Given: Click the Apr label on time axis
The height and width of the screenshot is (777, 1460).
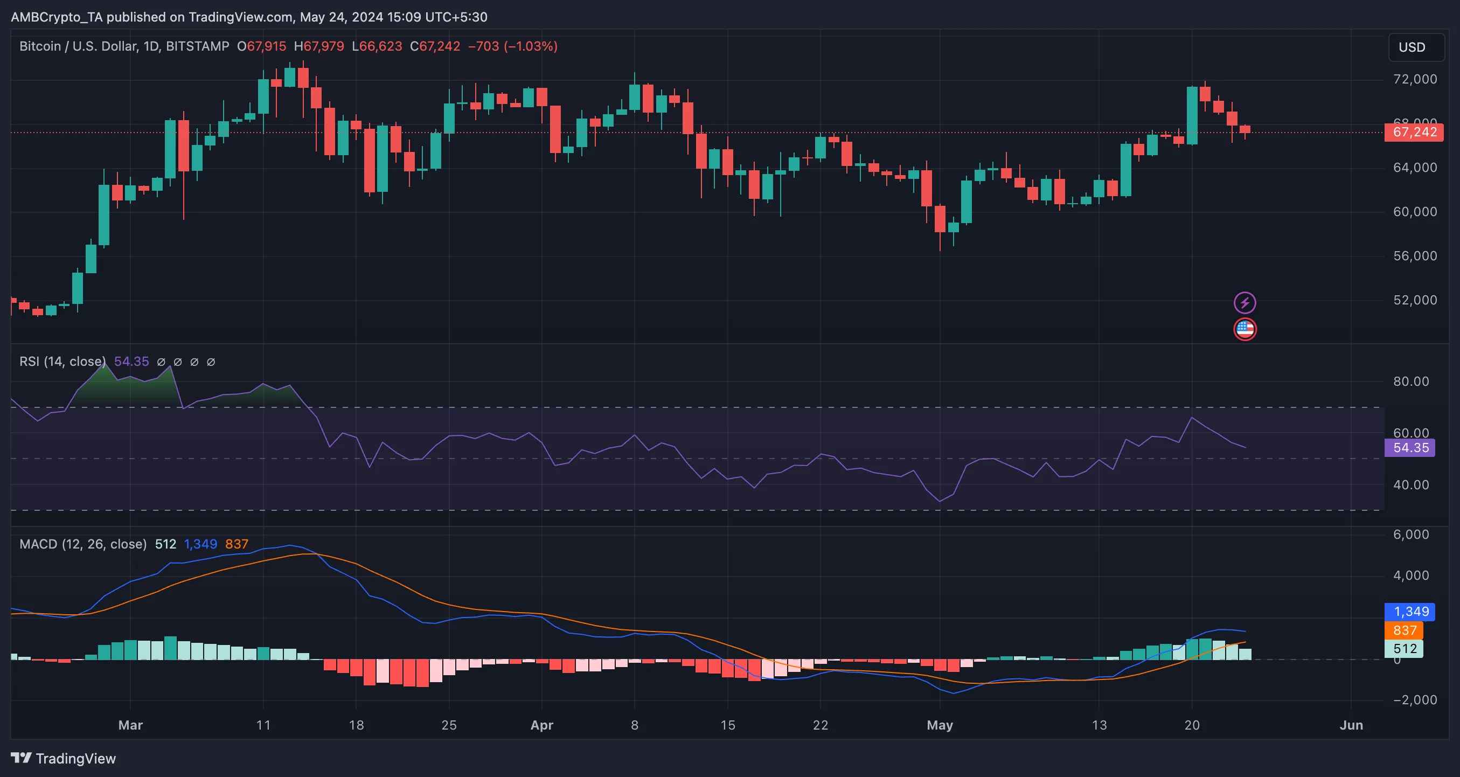Looking at the screenshot, I should coord(542,725).
